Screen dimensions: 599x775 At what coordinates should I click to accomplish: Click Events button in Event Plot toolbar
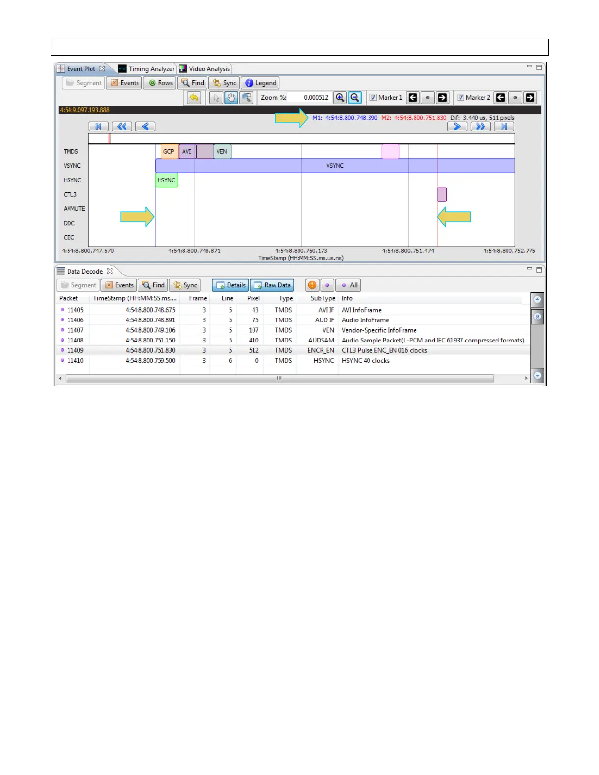[124, 83]
